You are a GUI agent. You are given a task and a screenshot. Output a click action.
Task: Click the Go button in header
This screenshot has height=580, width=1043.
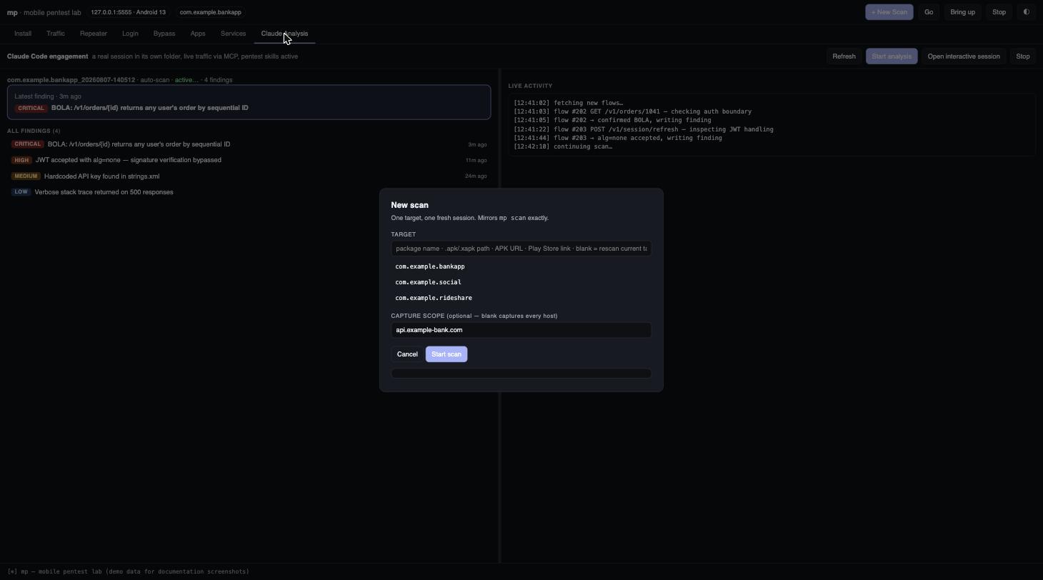coord(929,12)
